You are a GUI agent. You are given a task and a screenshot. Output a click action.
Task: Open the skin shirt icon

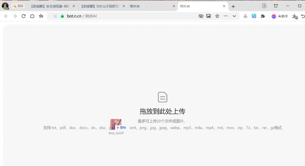coord(276,6)
